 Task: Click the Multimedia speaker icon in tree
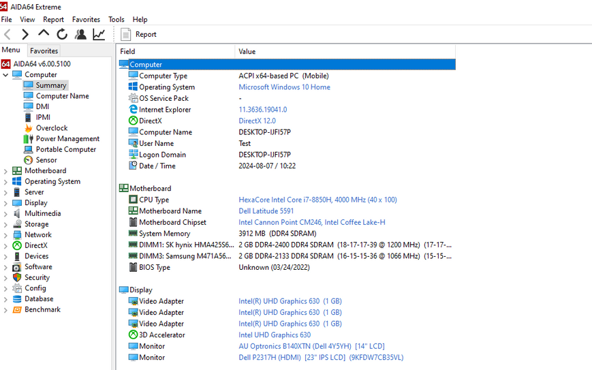point(17,213)
